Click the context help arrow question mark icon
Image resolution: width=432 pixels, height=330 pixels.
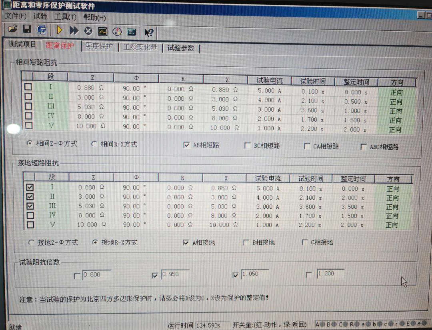coord(149,33)
